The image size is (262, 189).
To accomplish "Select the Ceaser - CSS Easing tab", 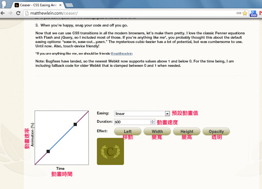I will point(38,5).
